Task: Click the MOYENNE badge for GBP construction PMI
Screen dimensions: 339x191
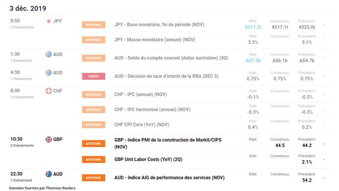Action: click(x=94, y=144)
